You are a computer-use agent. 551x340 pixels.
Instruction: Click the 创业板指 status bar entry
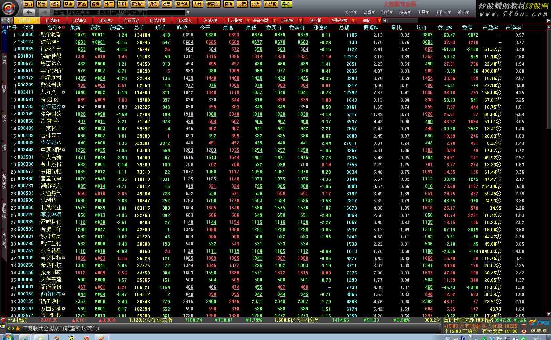coord(307,320)
